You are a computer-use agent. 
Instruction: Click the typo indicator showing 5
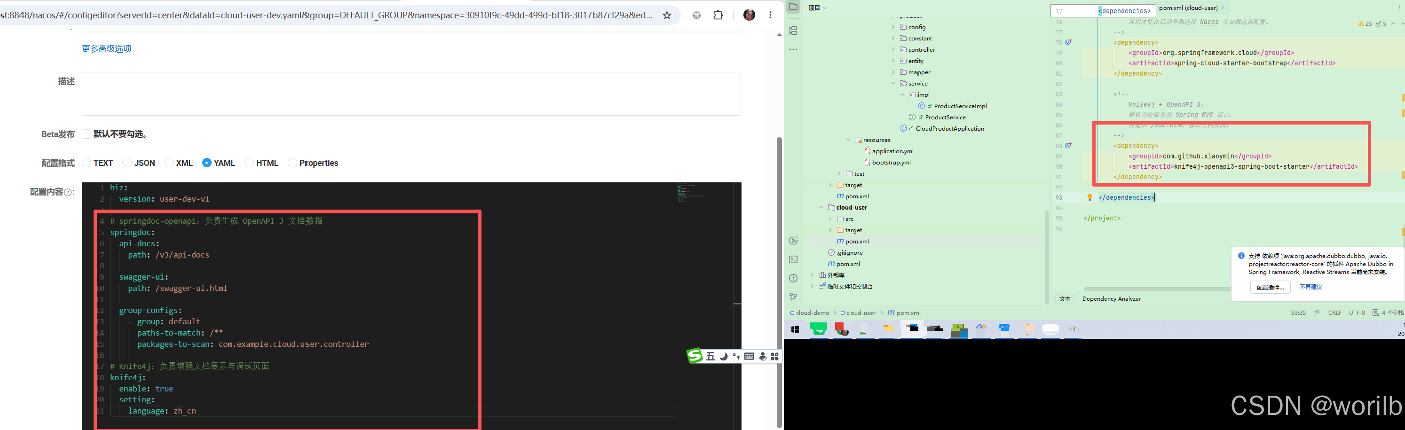(1381, 23)
